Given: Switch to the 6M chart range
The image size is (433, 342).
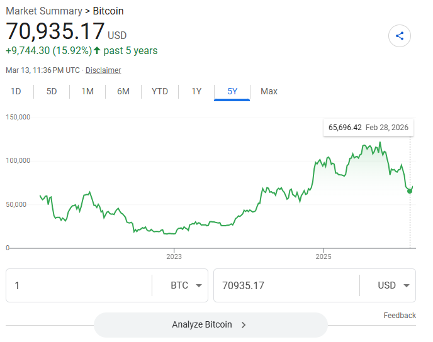Looking at the screenshot, I should coord(123,91).
